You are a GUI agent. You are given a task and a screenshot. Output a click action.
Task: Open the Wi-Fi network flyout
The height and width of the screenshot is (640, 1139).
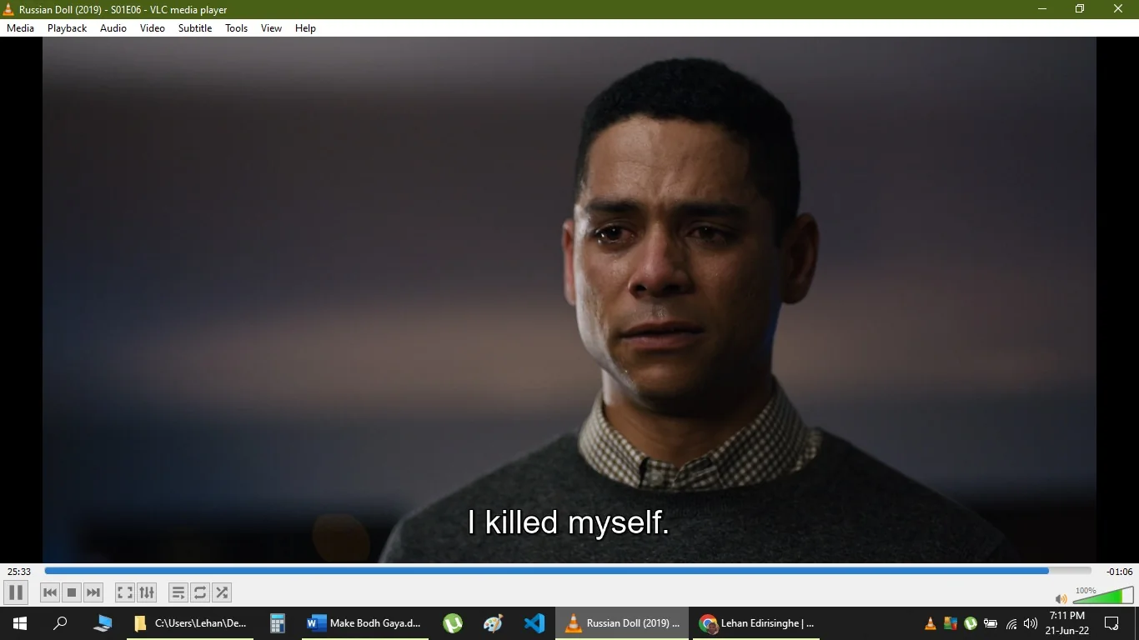coord(1011,623)
